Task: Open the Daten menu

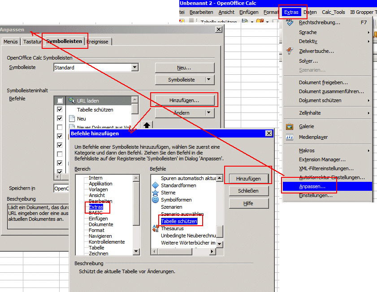Action: click(x=310, y=12)
